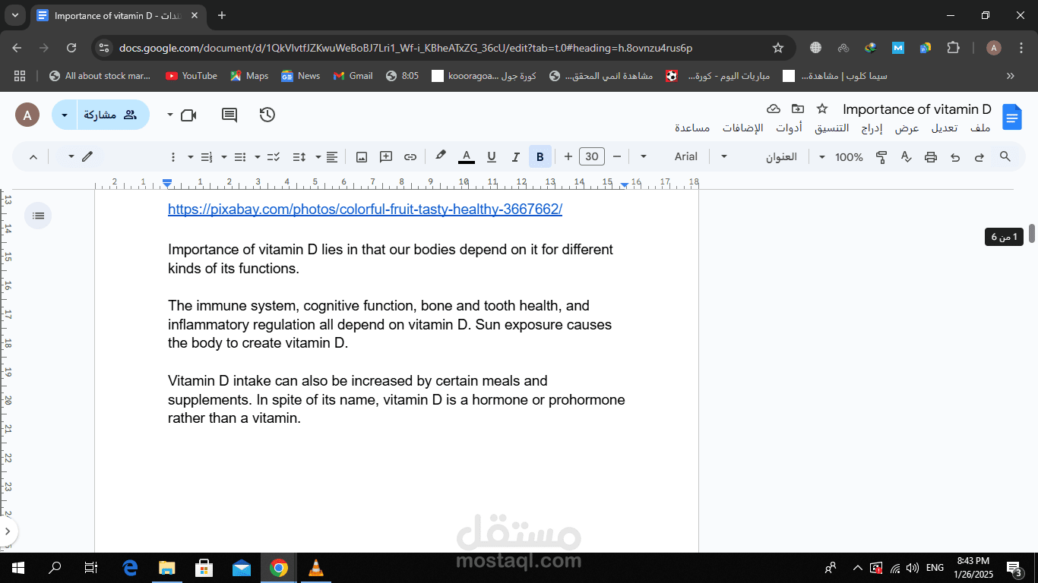Click the spelling and grammar check icon
The width and height of the screenshot is (1038, 583).
[907, 157]
